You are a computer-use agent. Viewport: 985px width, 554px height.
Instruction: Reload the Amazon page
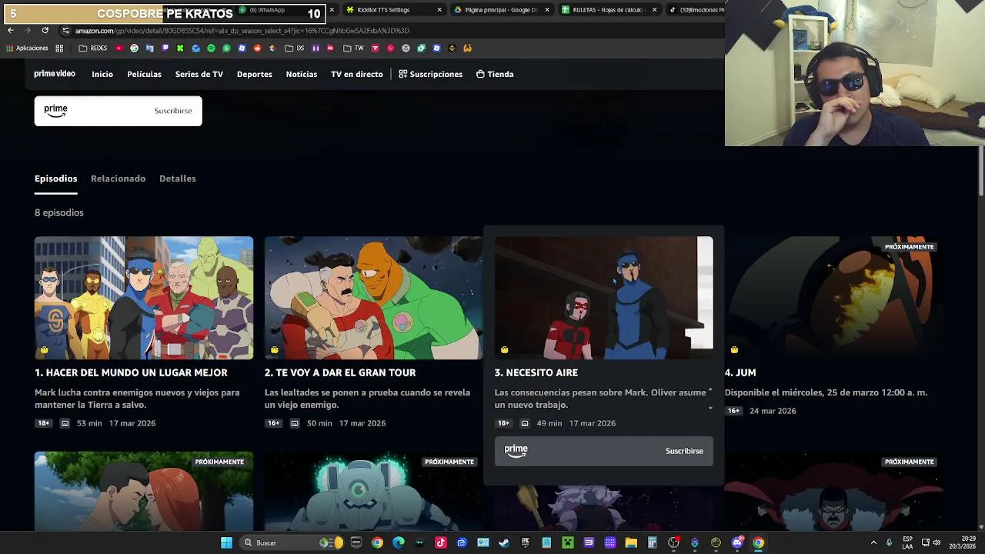click(45, 30)
